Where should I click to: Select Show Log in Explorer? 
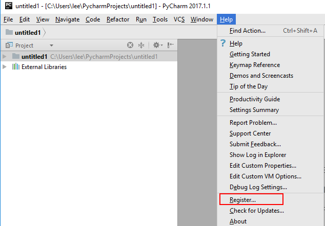pos(271,155)
